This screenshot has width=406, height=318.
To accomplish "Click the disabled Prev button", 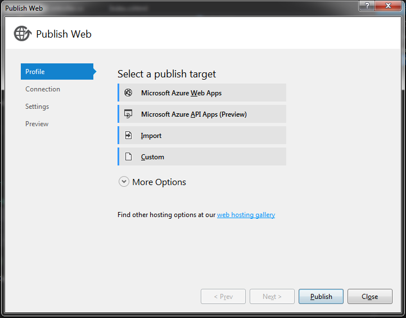I will (223, 296).
